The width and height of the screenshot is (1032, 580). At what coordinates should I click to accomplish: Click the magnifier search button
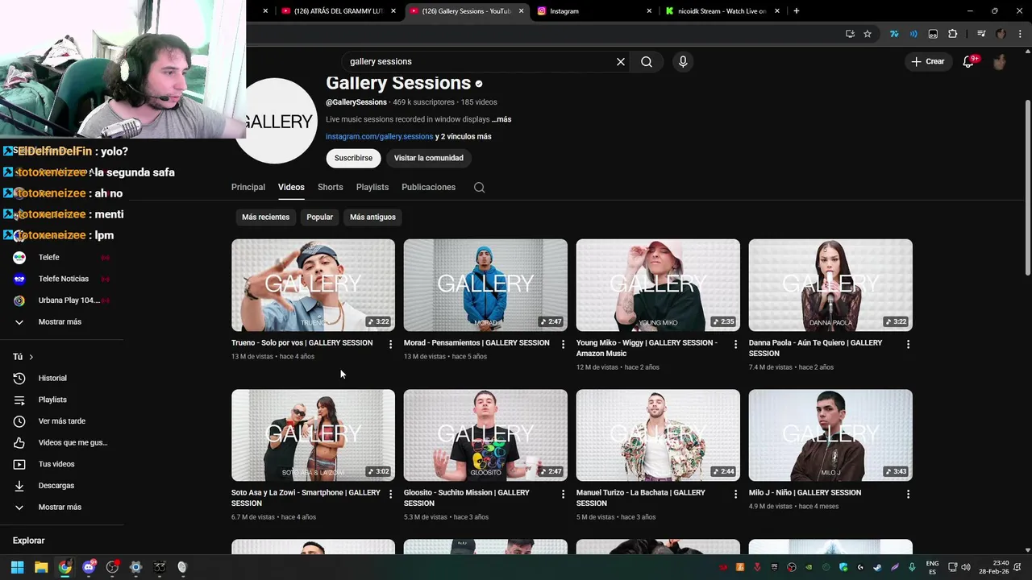pyautogui.click(x=647, y=61)
